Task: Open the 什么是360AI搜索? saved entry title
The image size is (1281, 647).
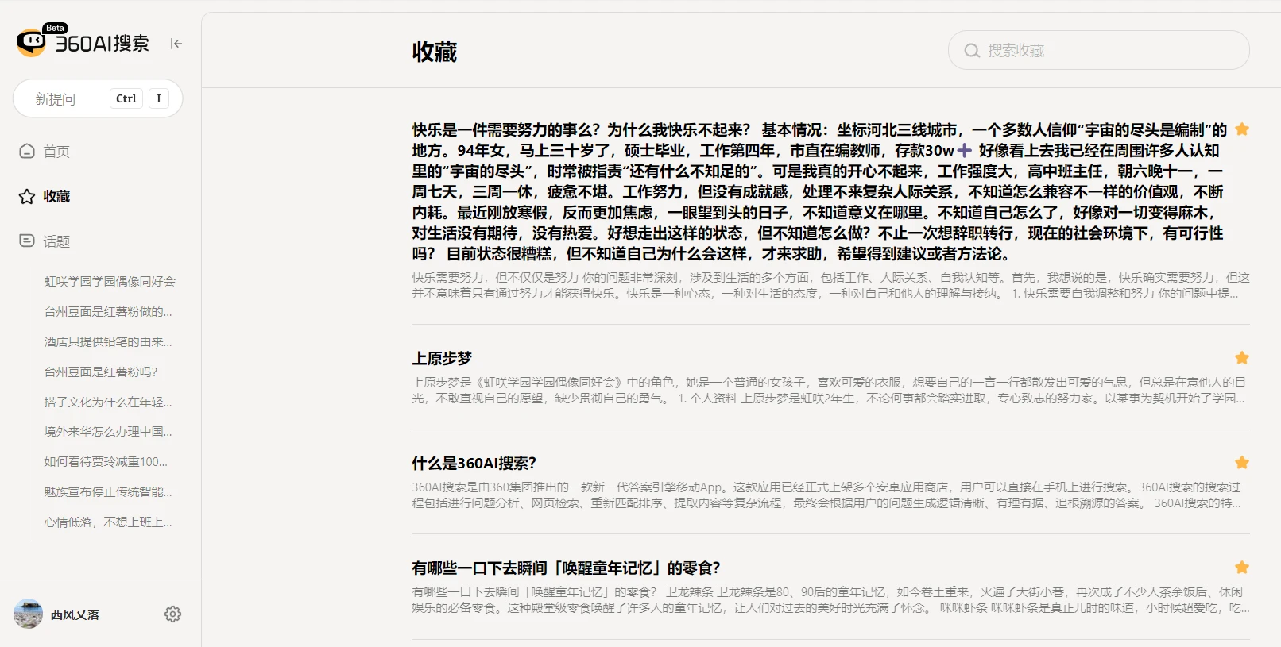Action: (474, 463)
